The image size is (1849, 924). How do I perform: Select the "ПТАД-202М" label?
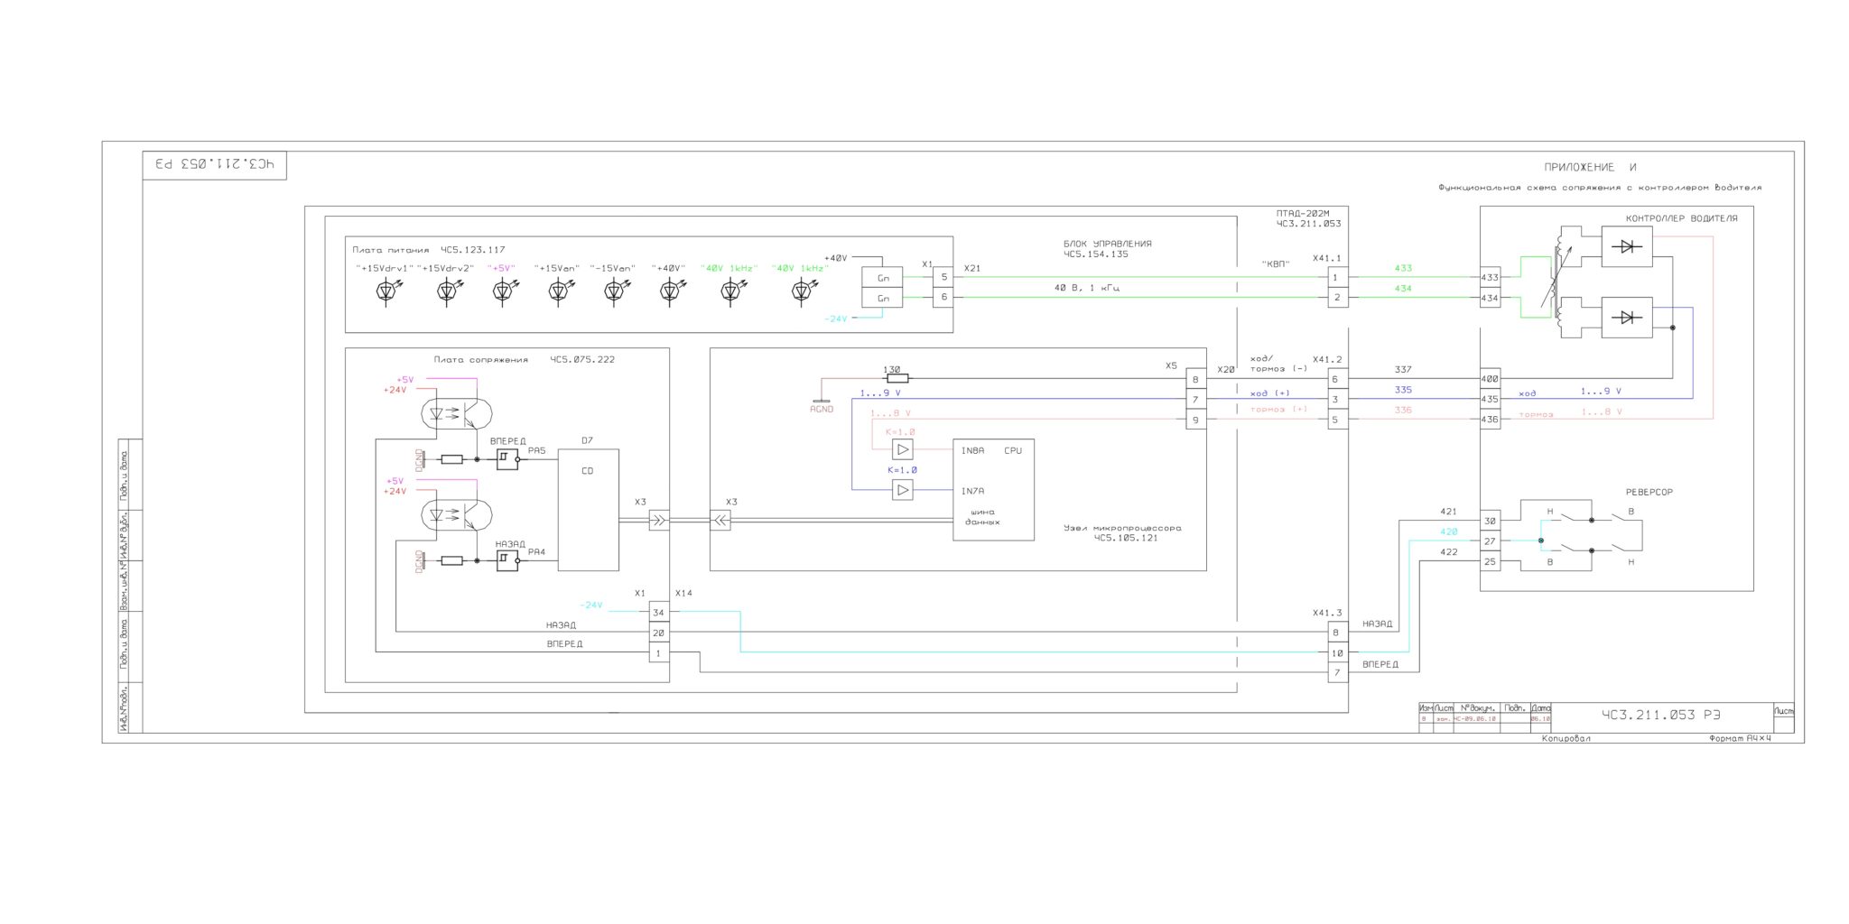1303,214
